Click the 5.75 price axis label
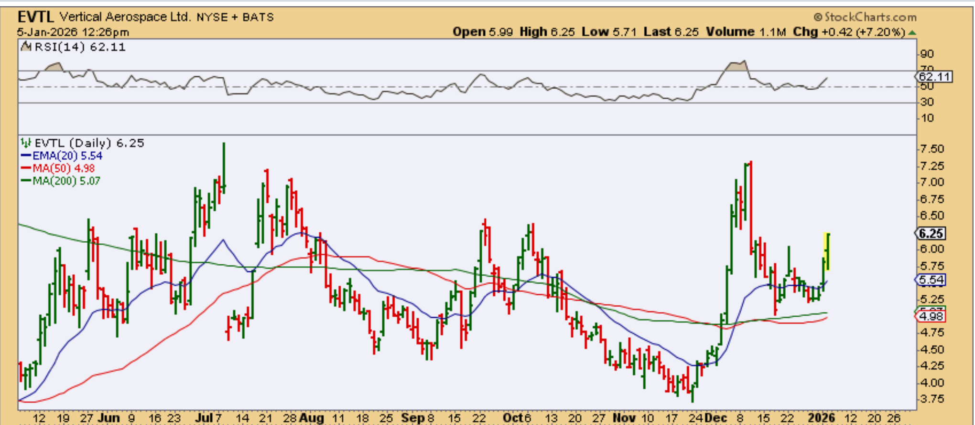Image resolution: width=975 pixels, height=425 pixels. tap(932, 266)
